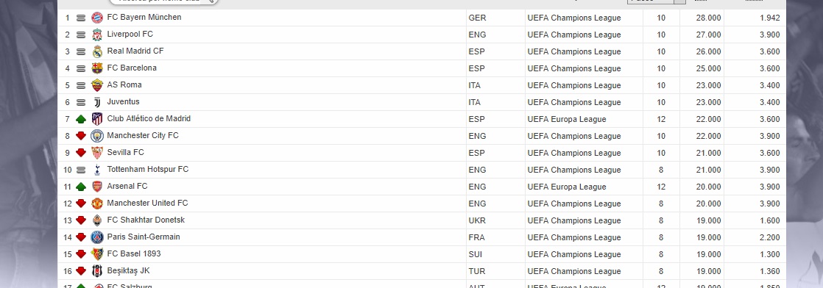Click the AS Roma crest icon
The height and width of the screenshot is (288, 823).
click(97, 85)
